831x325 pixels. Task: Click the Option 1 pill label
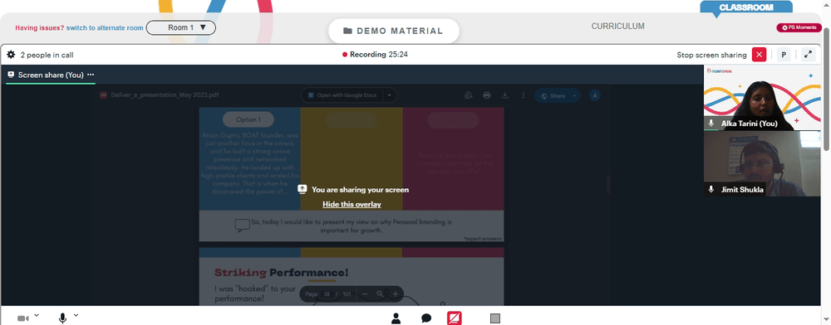[248, 119]
